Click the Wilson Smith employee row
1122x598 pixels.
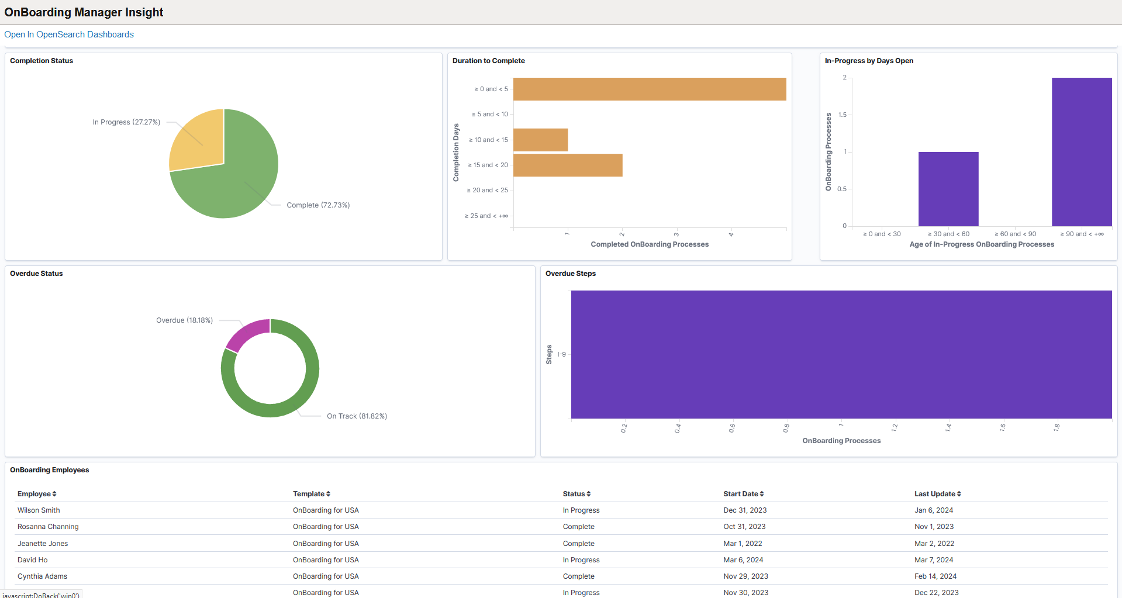[x=39, y=510]
